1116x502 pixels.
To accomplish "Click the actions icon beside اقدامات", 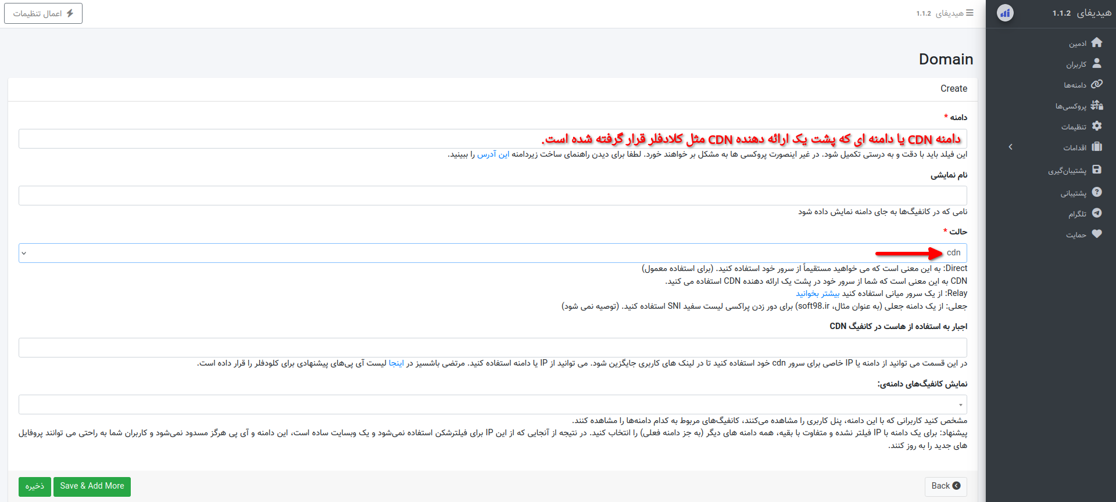I will 1097,147.
